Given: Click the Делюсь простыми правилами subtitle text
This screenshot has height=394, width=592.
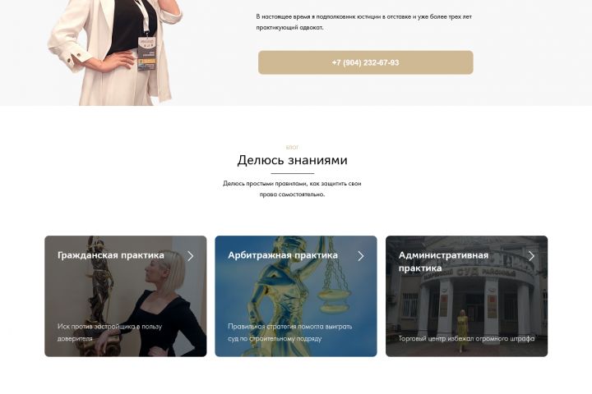Looking at the screenshot, I should 292,189.
